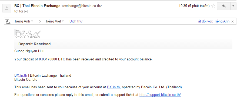
Task: Open the Tiếng Việt target language dropdown
Action: [55, 21]
